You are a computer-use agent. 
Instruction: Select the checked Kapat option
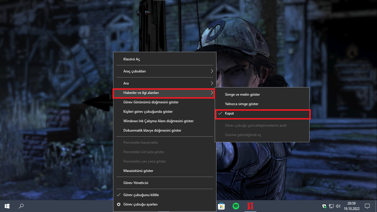(x=262, y=114)
